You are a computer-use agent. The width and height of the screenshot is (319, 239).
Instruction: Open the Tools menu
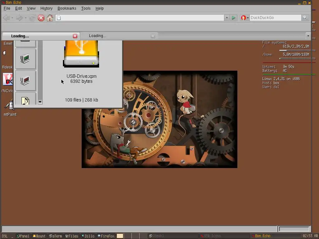(86, 8)
